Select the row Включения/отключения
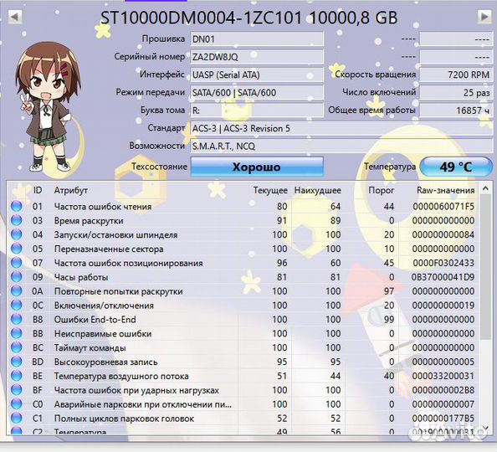Viewport: 497px width, 452px height. pos(243,306)
